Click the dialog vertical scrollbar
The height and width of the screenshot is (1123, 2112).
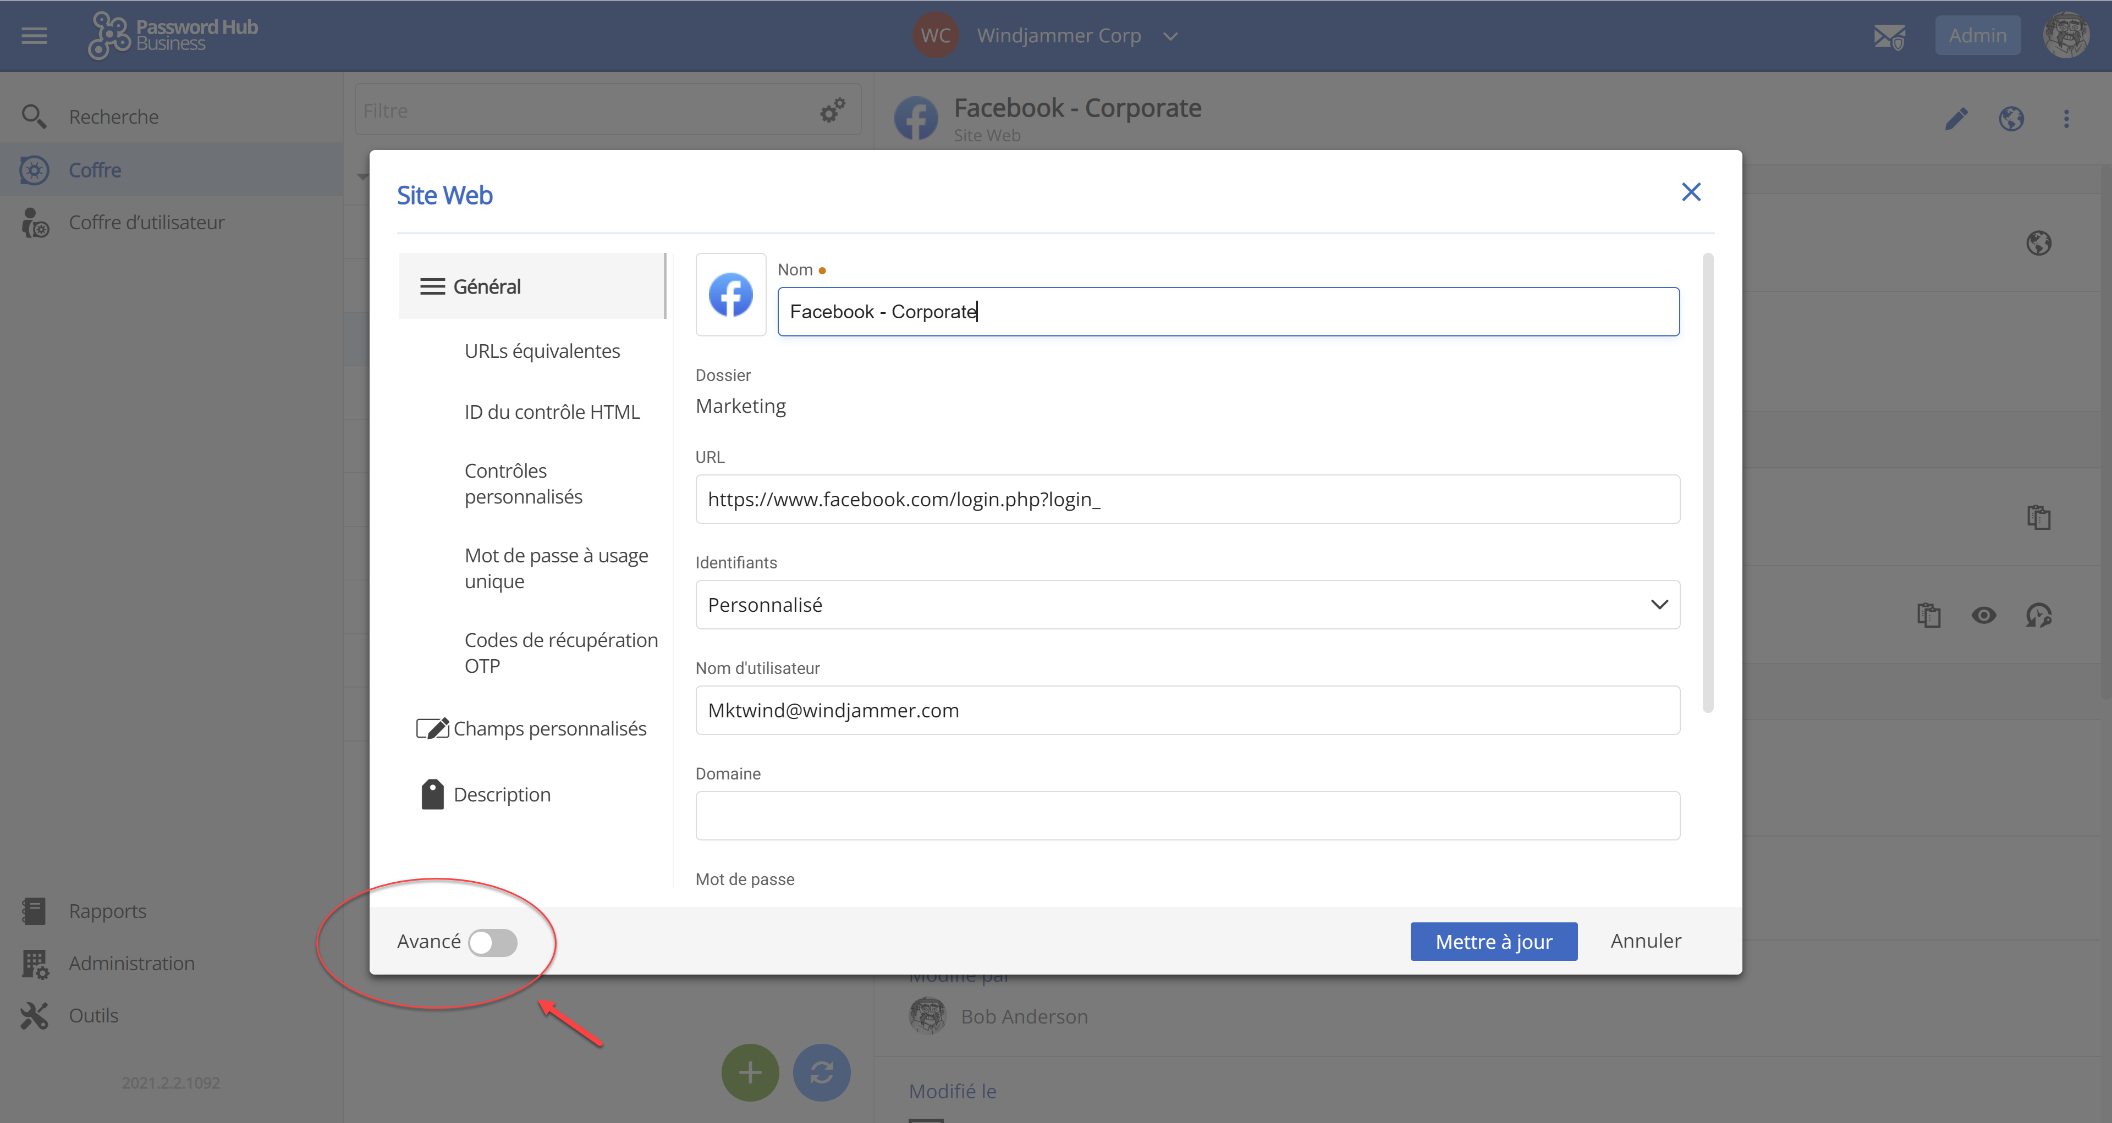1708,483
